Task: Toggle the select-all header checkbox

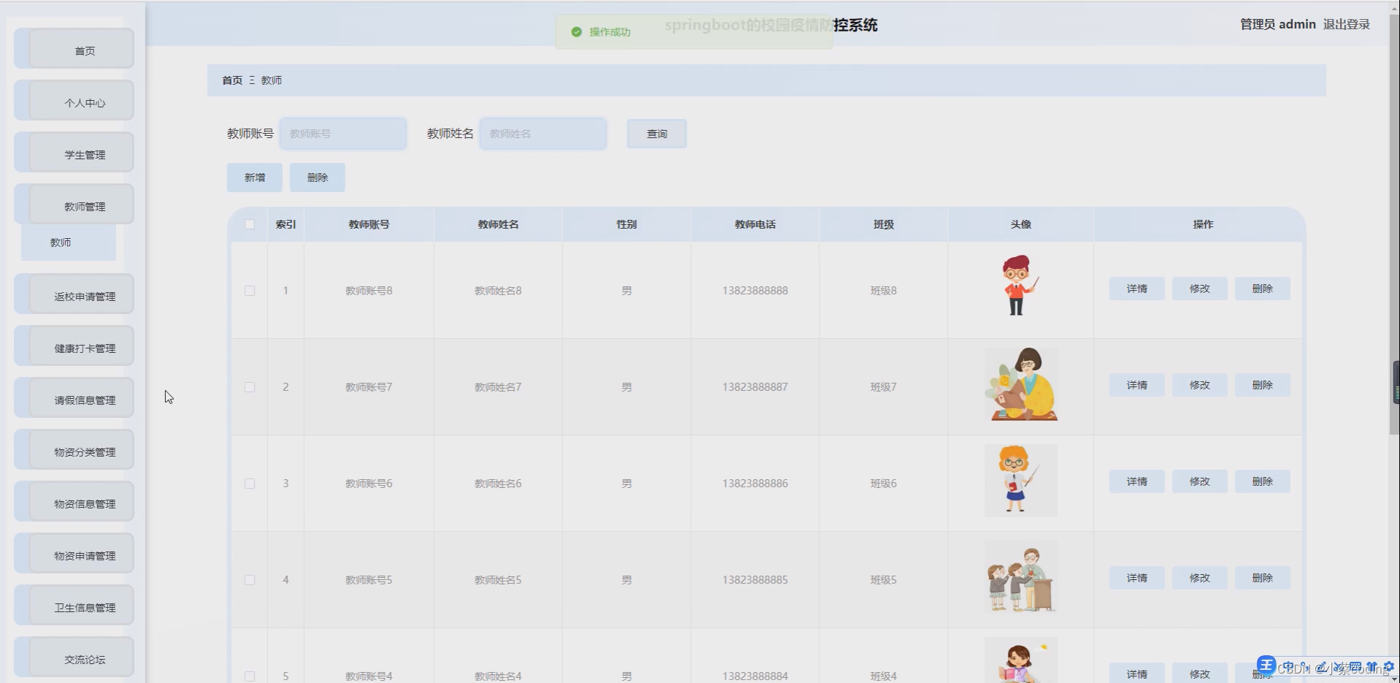Action: pos(250,224)
